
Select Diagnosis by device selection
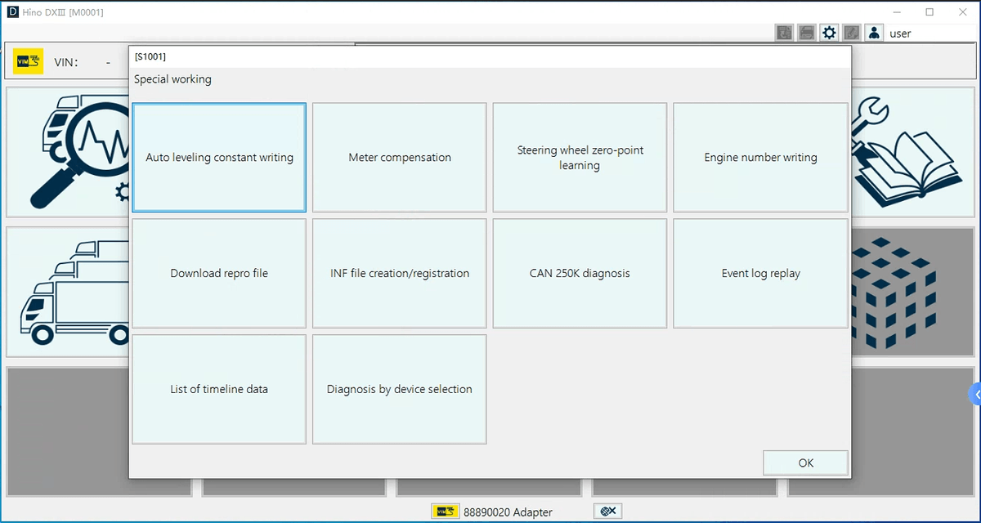coord(400,390)
